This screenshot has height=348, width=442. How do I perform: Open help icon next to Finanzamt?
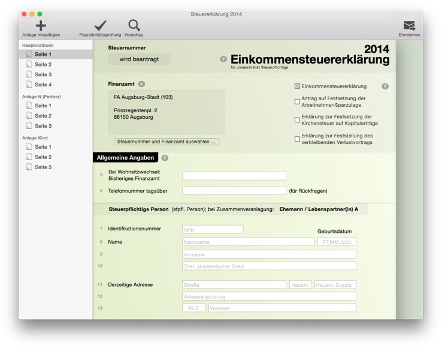click(x=141, y=84)
